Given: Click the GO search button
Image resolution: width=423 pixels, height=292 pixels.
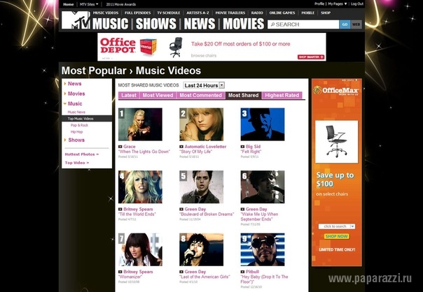Looking at the screenshot, I should (345, 24).
